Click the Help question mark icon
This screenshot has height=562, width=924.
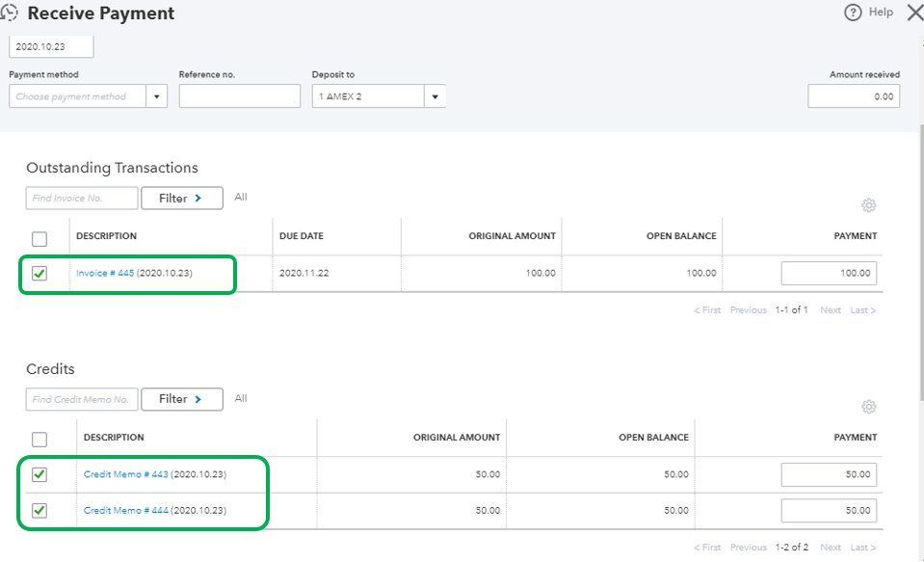pos(853,13)
